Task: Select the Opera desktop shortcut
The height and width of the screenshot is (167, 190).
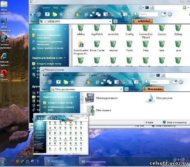Action: tap(4, 75)
